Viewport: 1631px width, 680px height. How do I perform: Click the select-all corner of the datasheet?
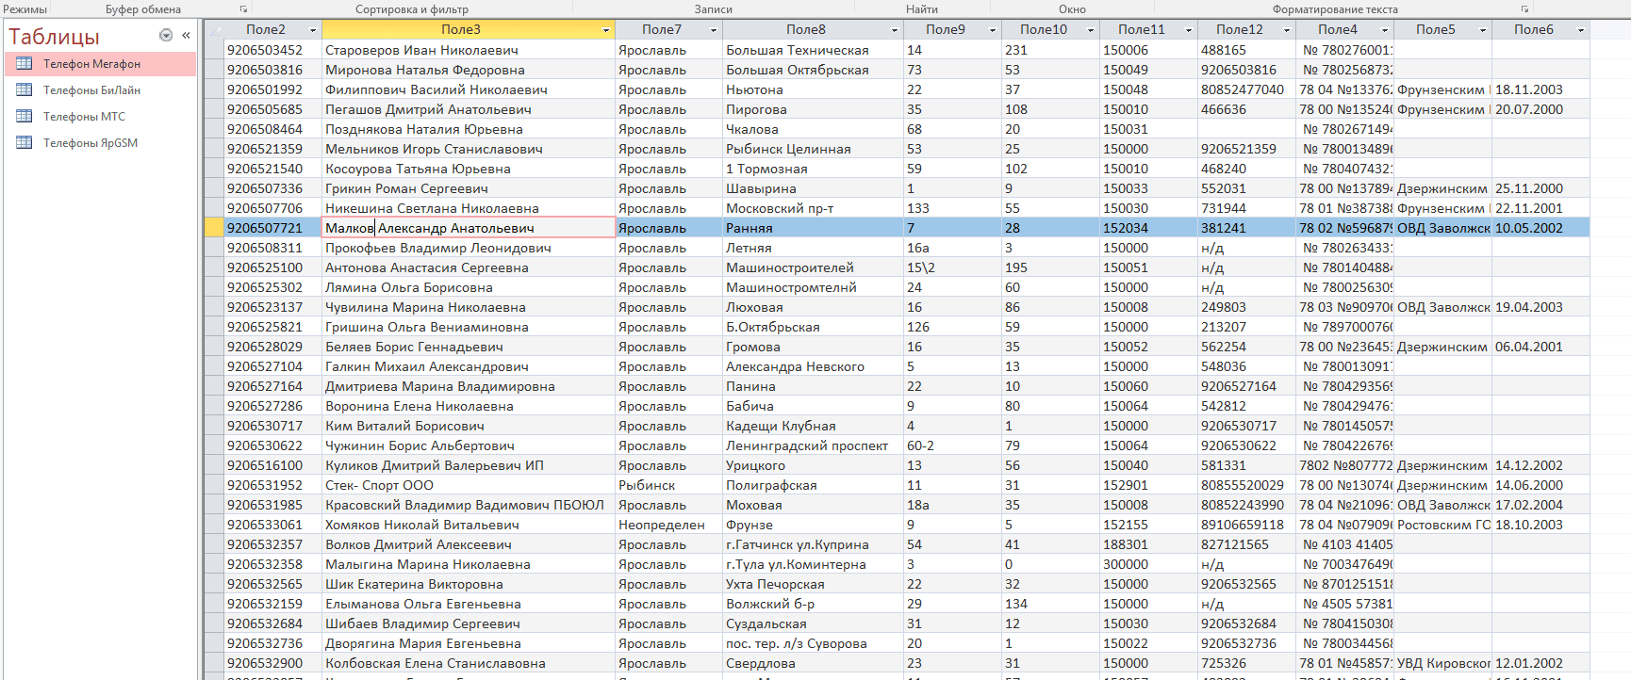pos(214,29)
